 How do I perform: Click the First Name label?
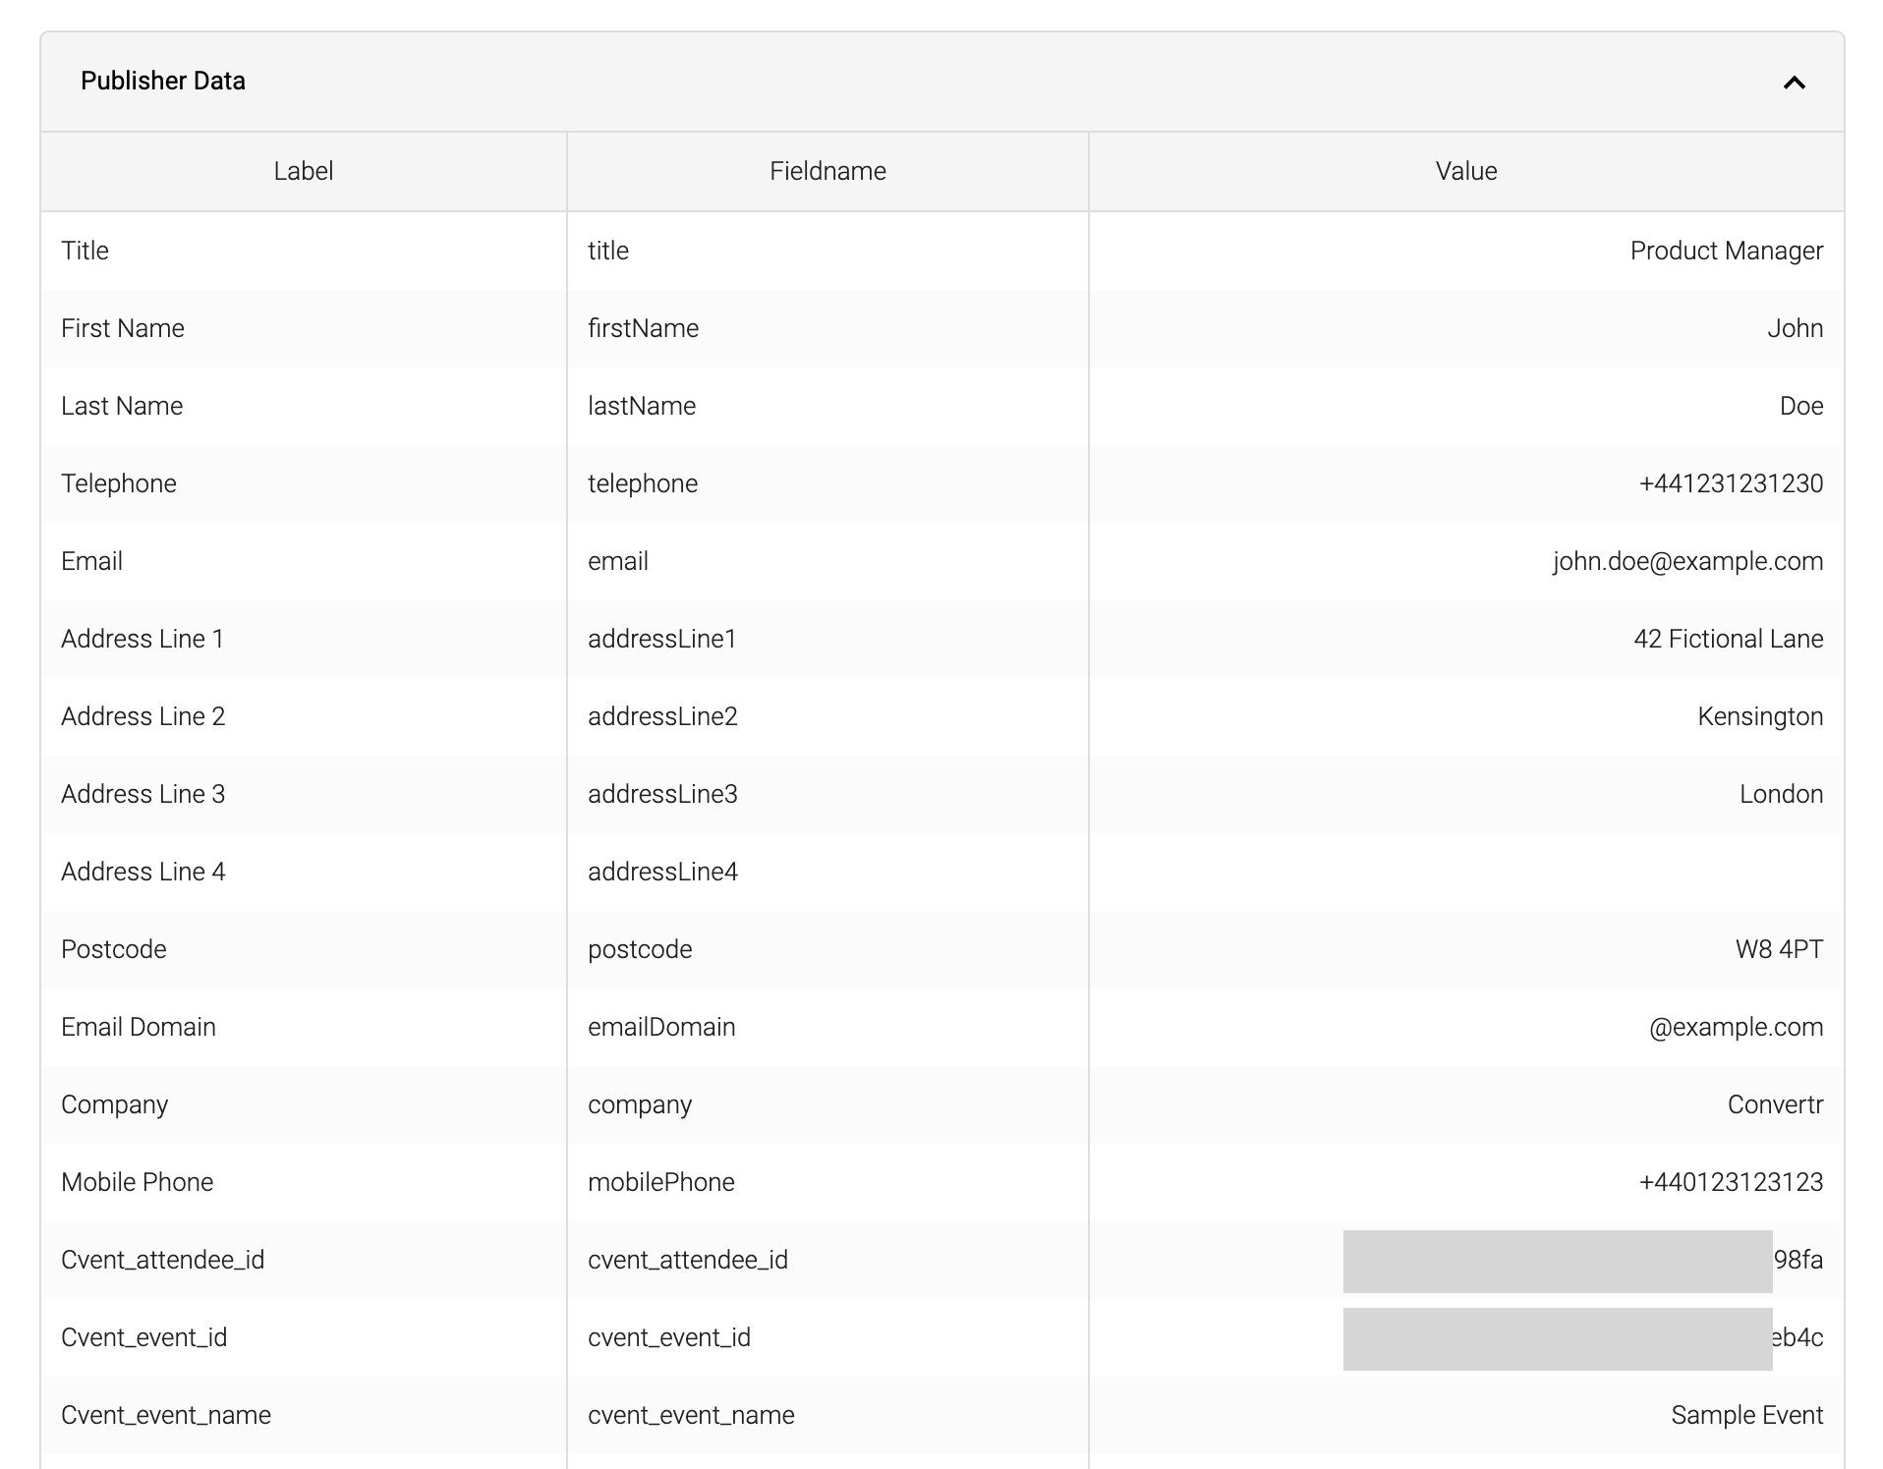coord(123,328)
